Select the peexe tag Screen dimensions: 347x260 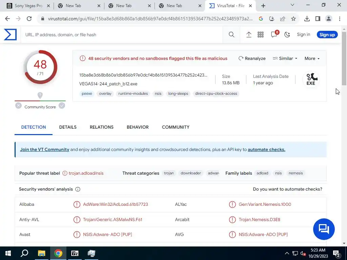[87, 93]
